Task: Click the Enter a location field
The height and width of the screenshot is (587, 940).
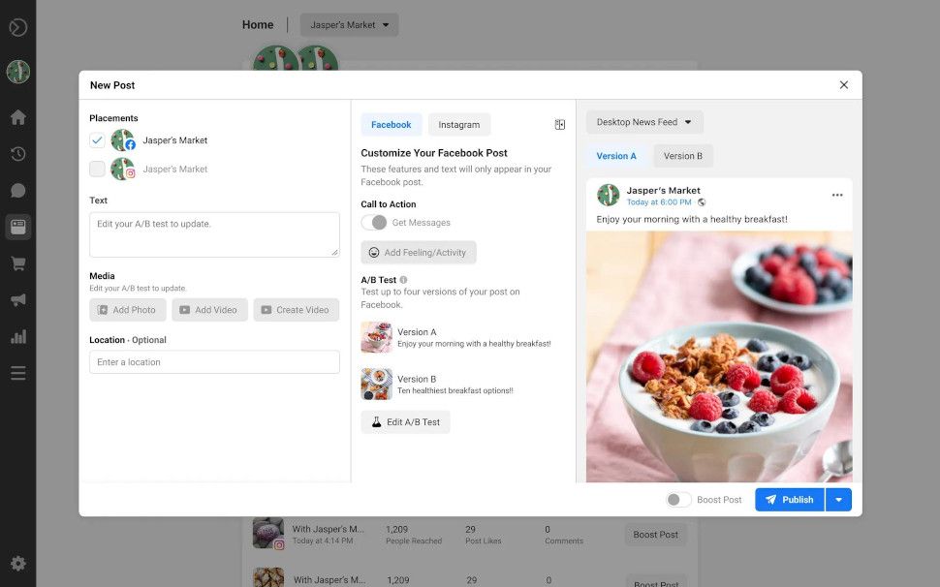Action: point(214,361)
